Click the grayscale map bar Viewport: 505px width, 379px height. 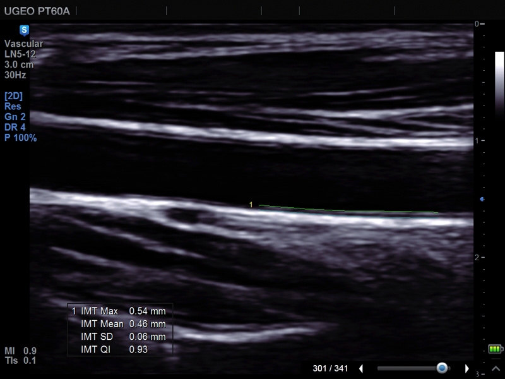pos(499,84)
